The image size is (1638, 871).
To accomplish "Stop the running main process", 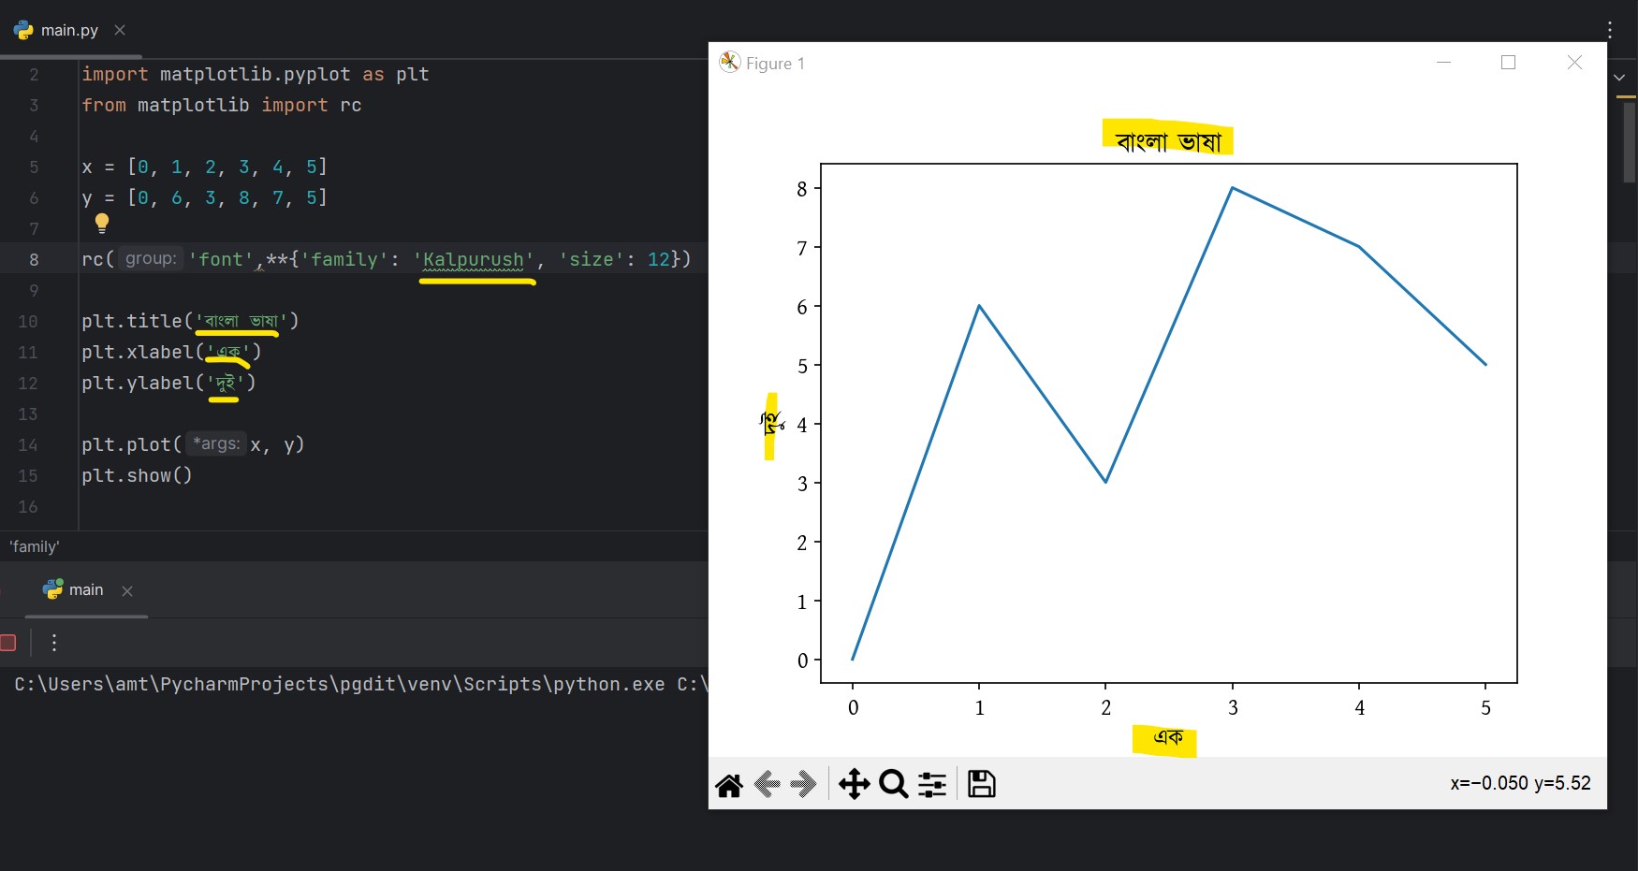I will point(8,643).
